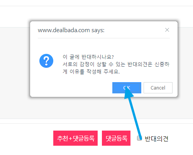The image size is (193, 155).
Task: Check the 반대의견 checkbox
Action: [139, 138]
